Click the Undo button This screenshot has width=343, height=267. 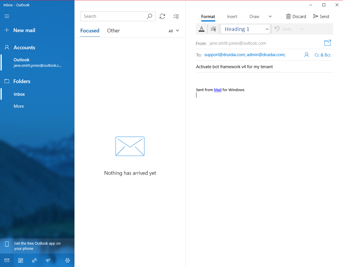pyautogui.click(x=283, y=29)
